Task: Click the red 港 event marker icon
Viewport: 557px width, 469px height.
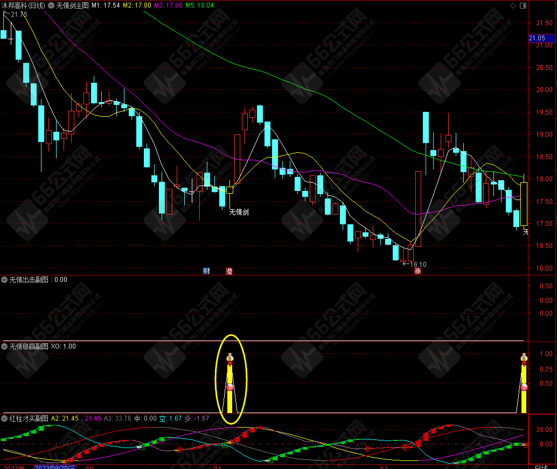Action: pos(229,271)
